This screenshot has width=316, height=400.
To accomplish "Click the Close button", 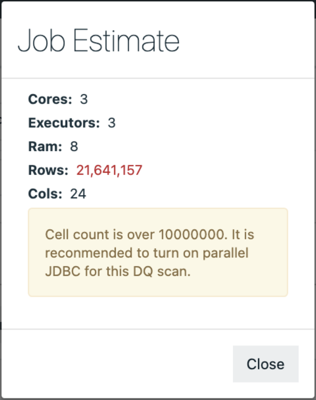I will (x=265, y=364).
